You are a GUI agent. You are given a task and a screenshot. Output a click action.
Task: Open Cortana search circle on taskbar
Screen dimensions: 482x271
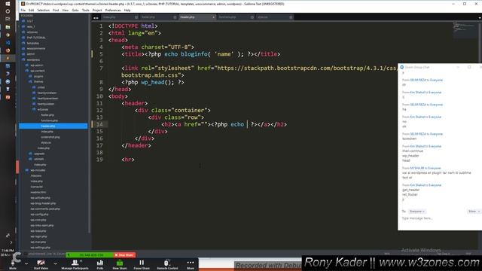pyautogui.click(x=8, y=11)
